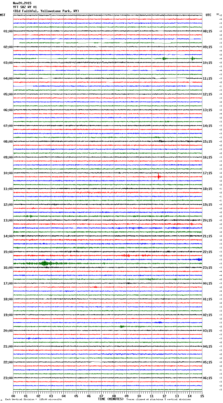
Task: Click the red spike on the 10:15 trace
Action: click(x=158, y=177)
